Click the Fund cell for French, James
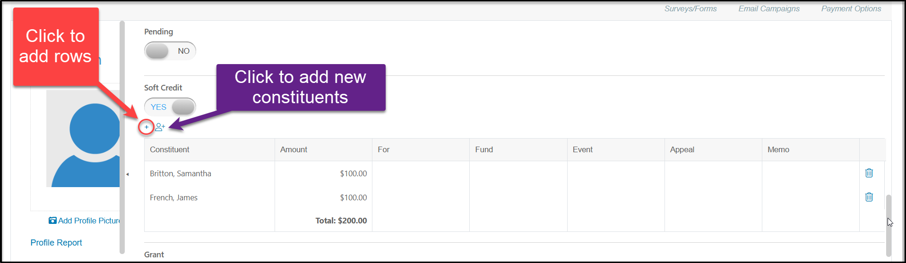Screen dimensions: 906x263 [518, 197]
